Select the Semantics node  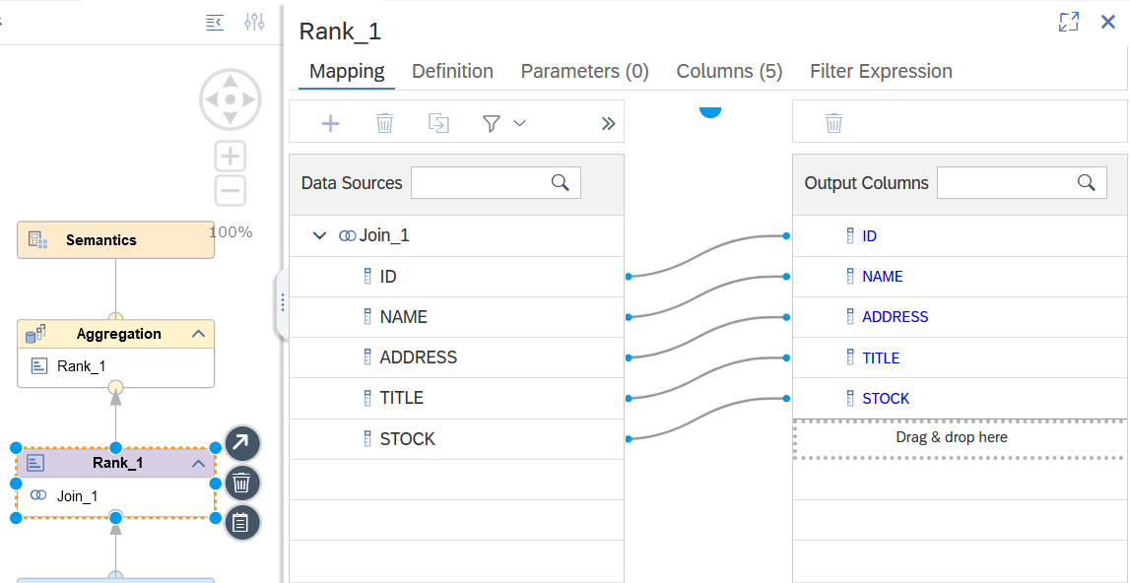pos(115,240)
